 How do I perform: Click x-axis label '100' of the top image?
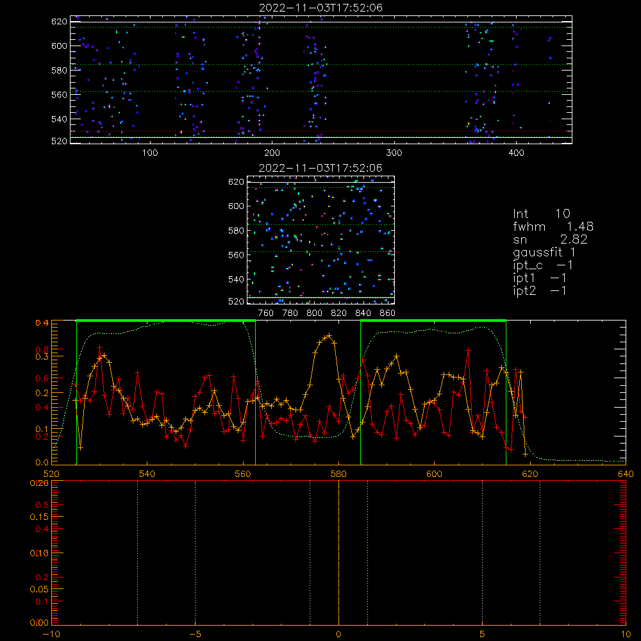pyautogui.click(x=150, y=153)
